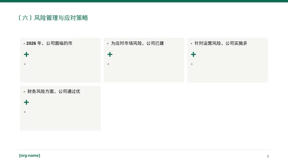
Task: Click the {org-name} footer placeholder
Action: click(30, 155)
